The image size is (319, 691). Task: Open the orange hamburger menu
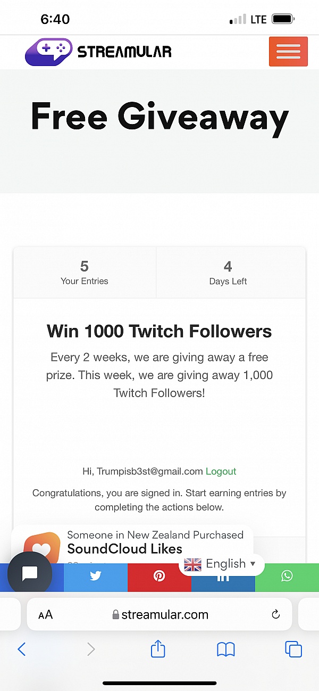click(288, 52)
